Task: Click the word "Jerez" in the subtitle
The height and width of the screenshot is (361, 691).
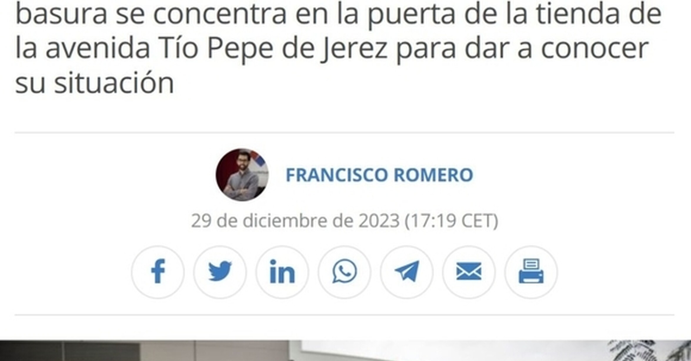Action: tap(354, 49)
